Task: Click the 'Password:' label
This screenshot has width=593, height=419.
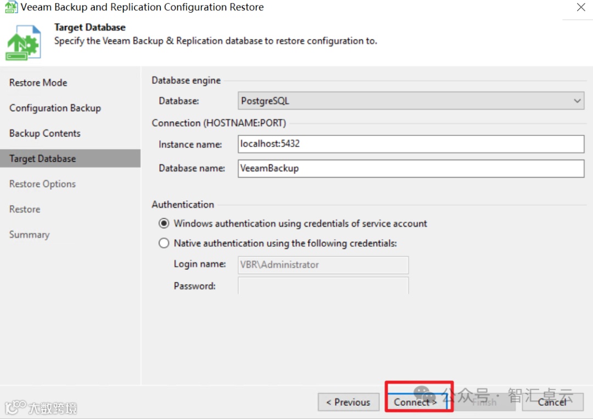Action: point(194,286)
